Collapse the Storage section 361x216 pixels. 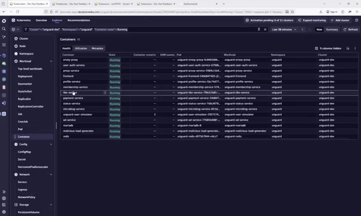tap(51, 205)
